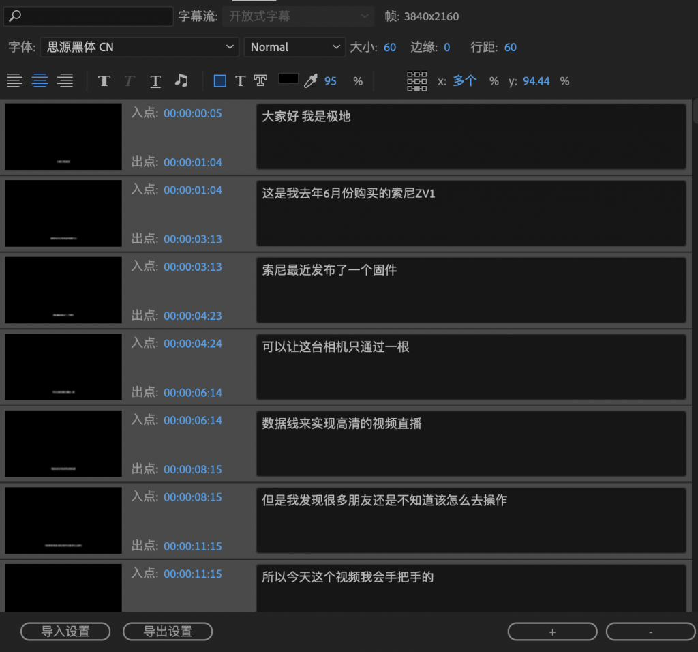Open the black color swatch
Viewport: 698px width, 652px height.
288,79
